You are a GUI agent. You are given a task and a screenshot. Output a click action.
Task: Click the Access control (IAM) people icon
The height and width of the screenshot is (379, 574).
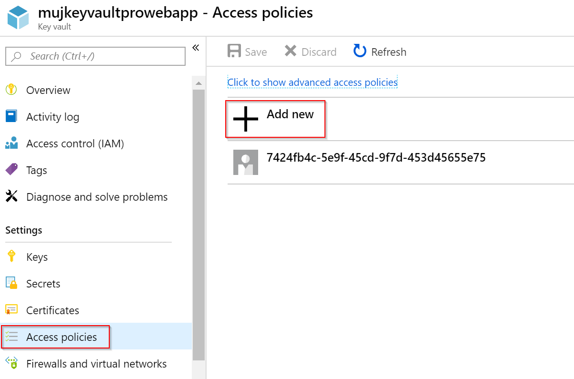pyautogui.click(x=11, y=143)
